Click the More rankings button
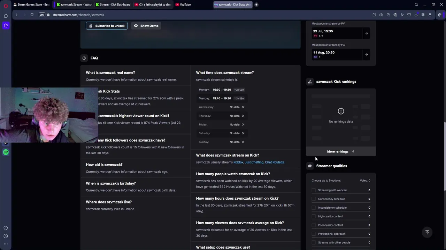The width and height of the screenshot is (446, 250). [341, 151]
